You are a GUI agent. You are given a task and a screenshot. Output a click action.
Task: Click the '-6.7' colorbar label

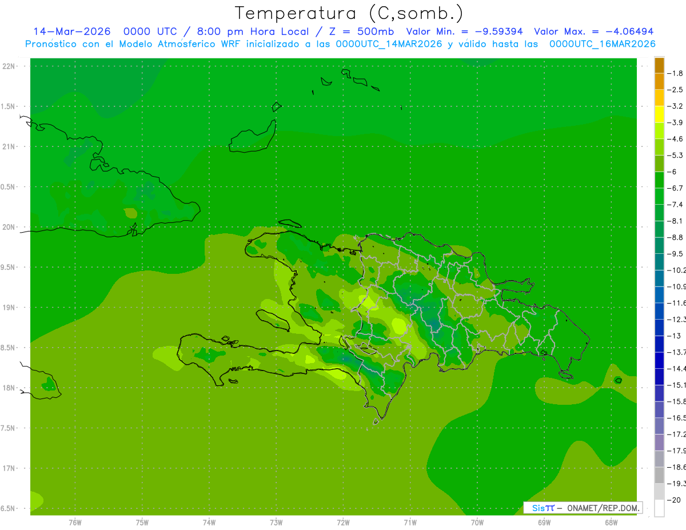[675, 188]
